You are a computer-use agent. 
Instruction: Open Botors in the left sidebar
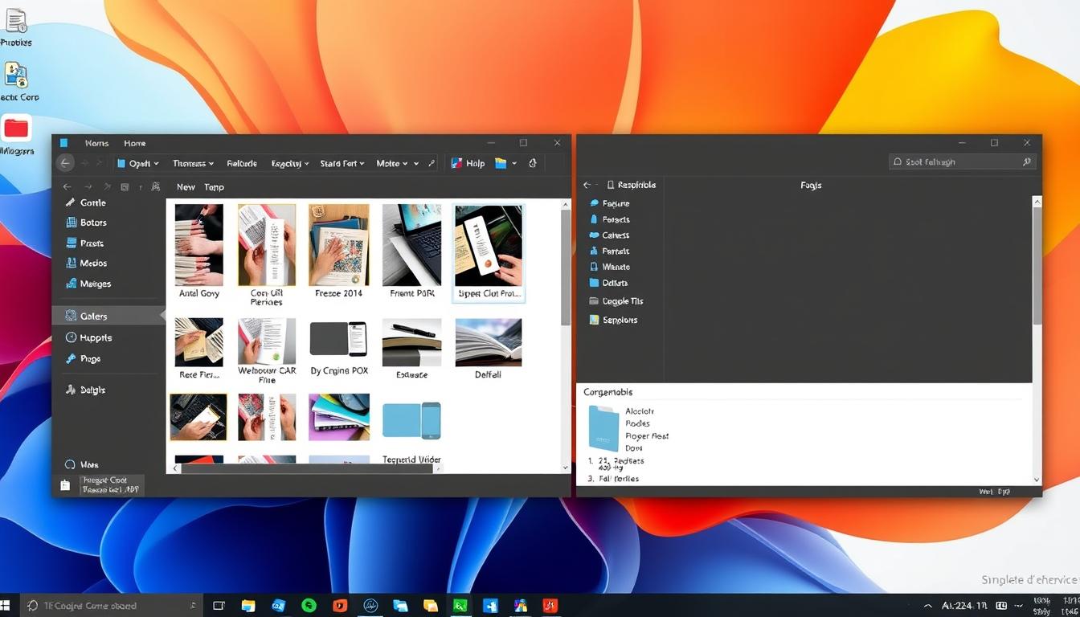85,223
